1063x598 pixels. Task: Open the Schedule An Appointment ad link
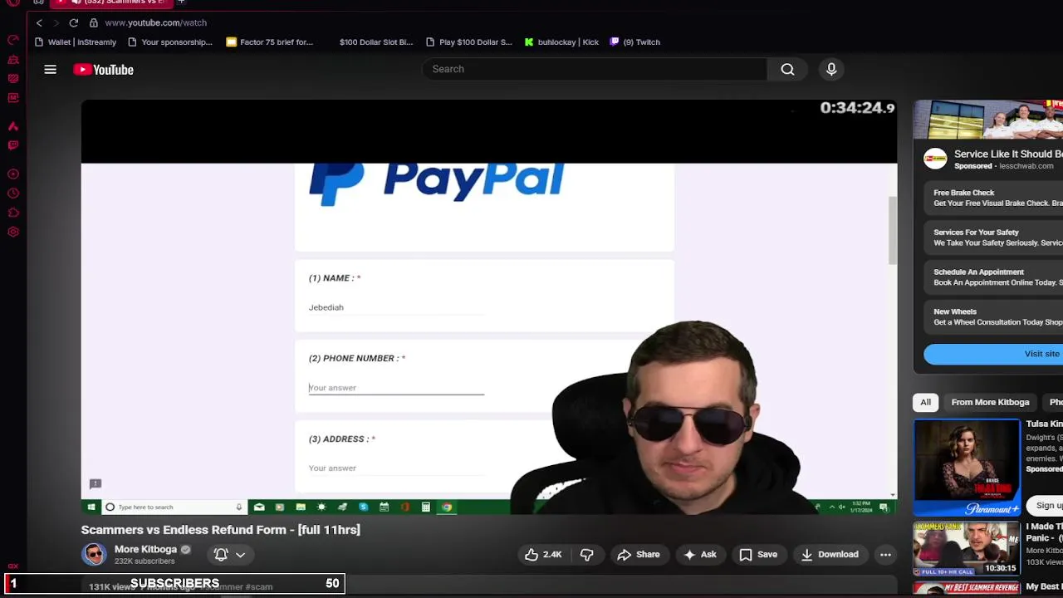pyautogui.click(x=993, y=277)
